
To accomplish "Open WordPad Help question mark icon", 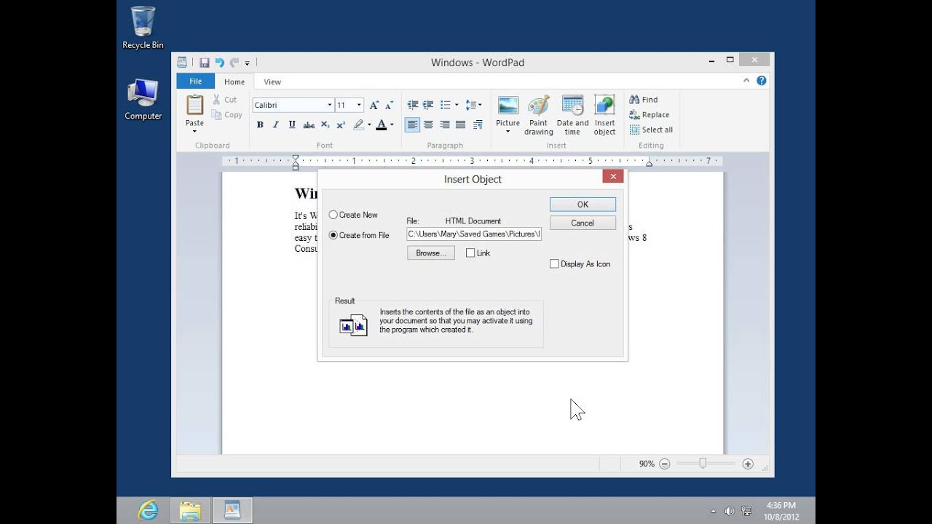I will click(x=761, y=81).
